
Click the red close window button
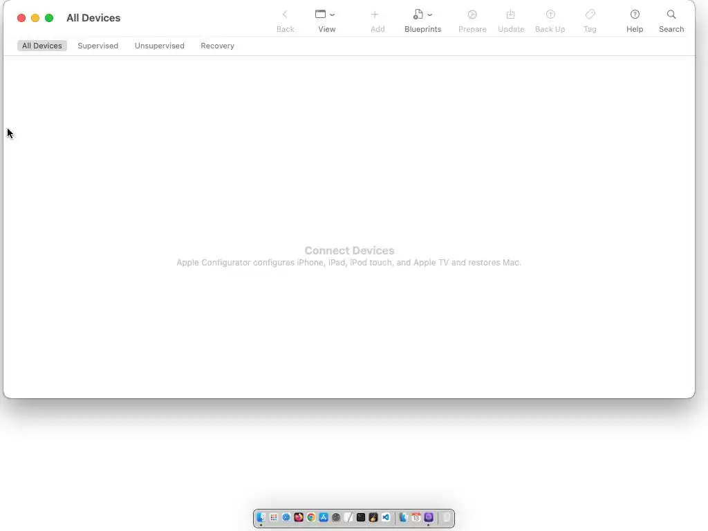pos(21,18)
